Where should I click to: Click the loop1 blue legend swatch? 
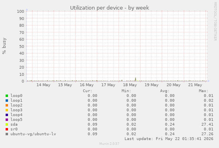coord(7,101)
